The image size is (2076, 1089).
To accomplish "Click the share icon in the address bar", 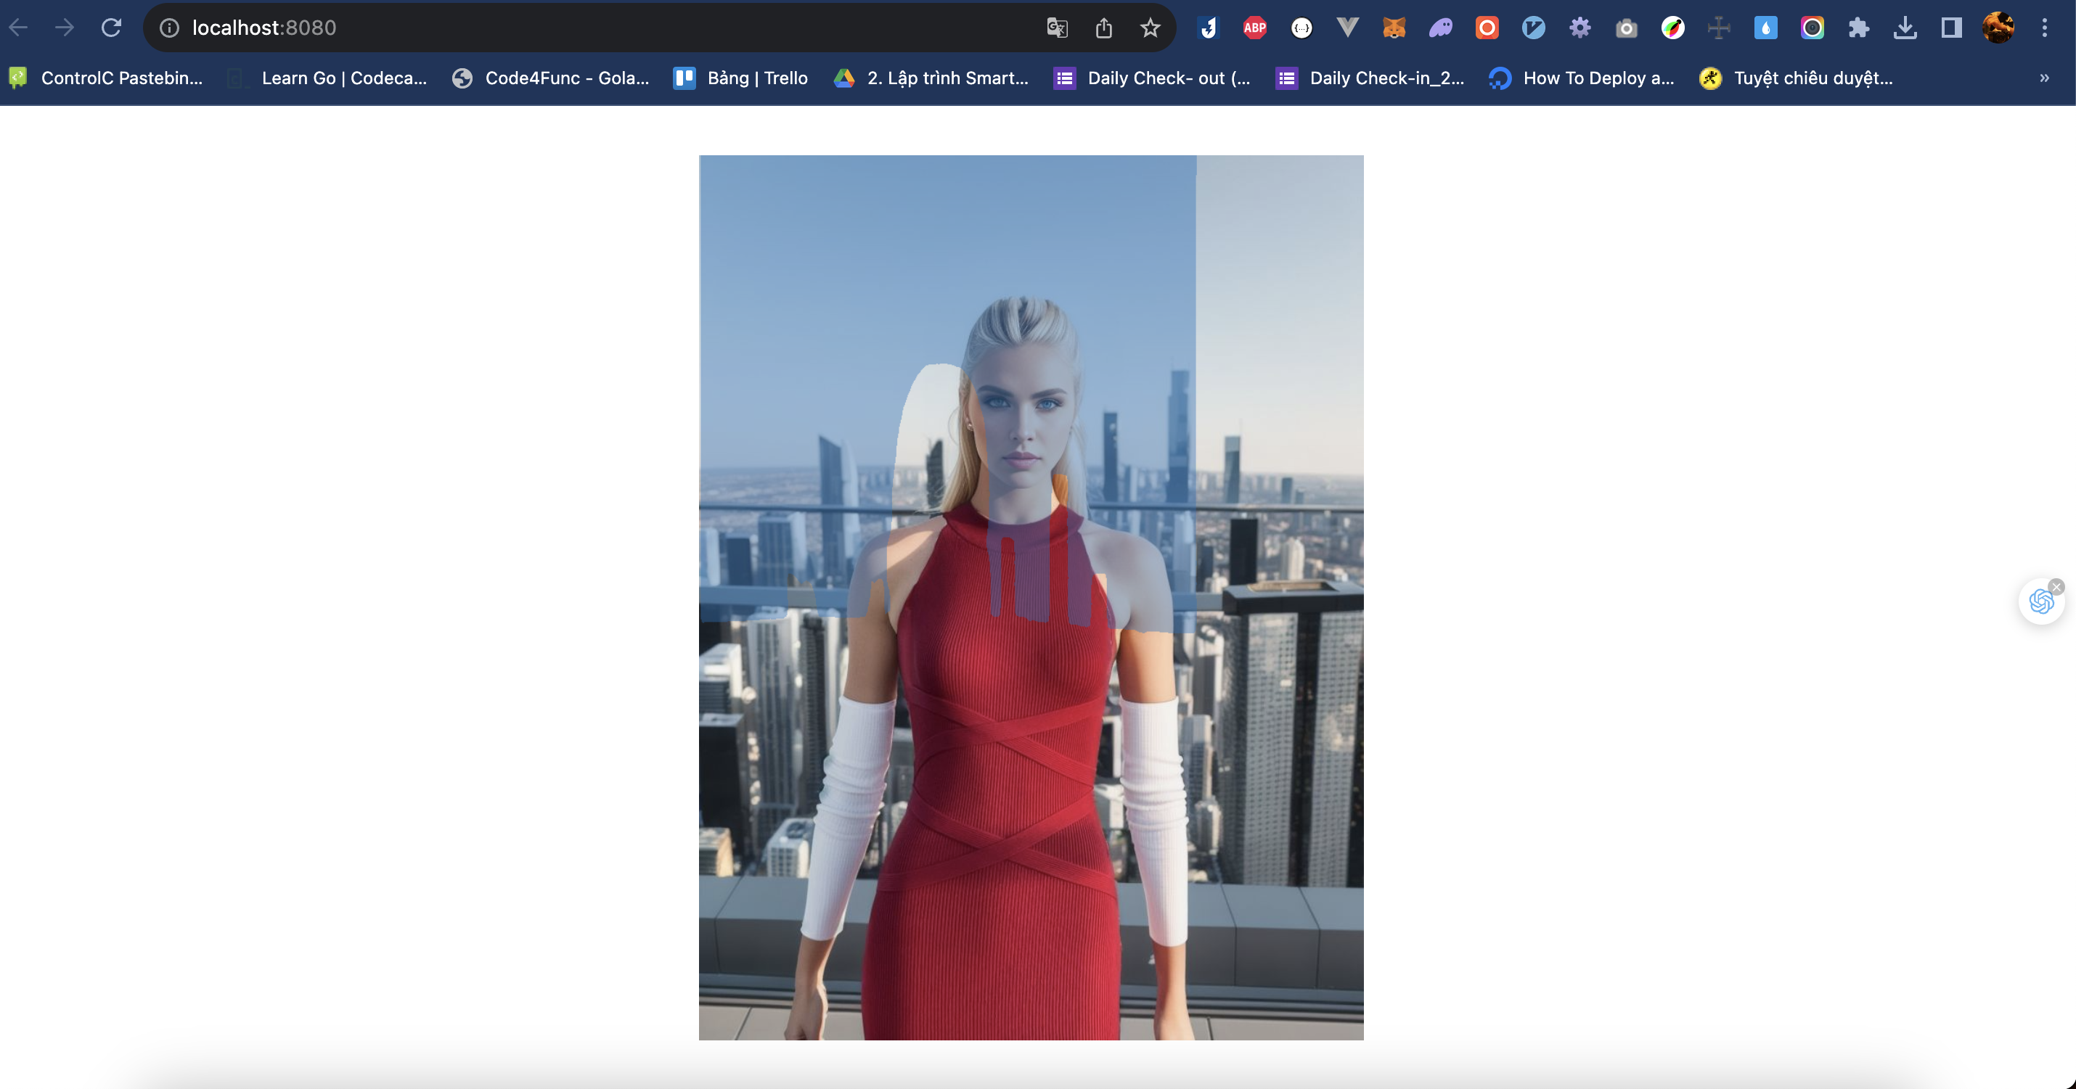I will pyautogui.click(x=1104, y=28).
